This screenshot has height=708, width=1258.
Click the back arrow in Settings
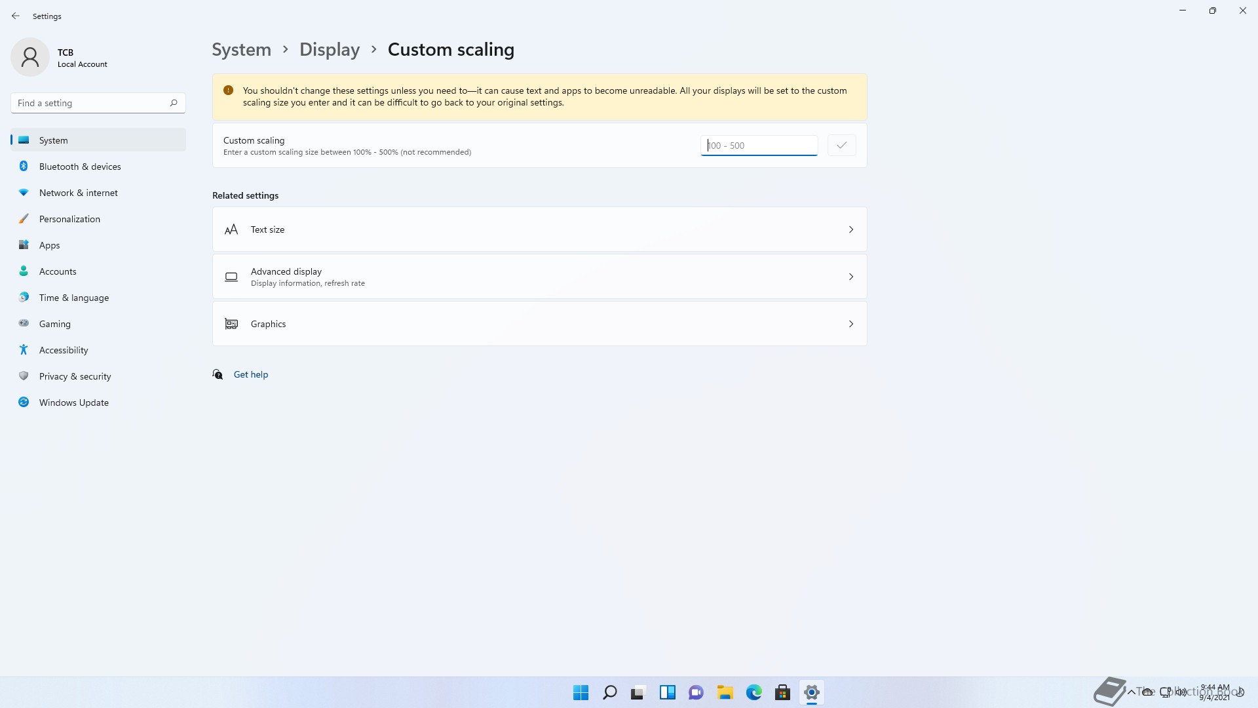pyautogui.click(x=16, y=16)
